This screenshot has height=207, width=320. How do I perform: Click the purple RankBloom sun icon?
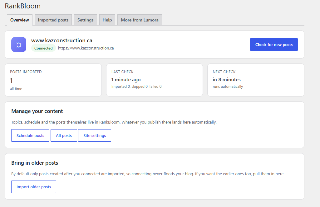pos(18,45)
